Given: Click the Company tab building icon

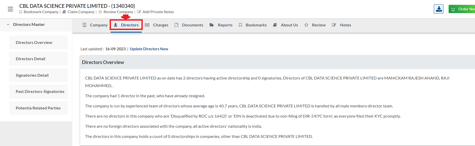Looking at the screenshot, I should pyautogui.click(x=85, y=25).
